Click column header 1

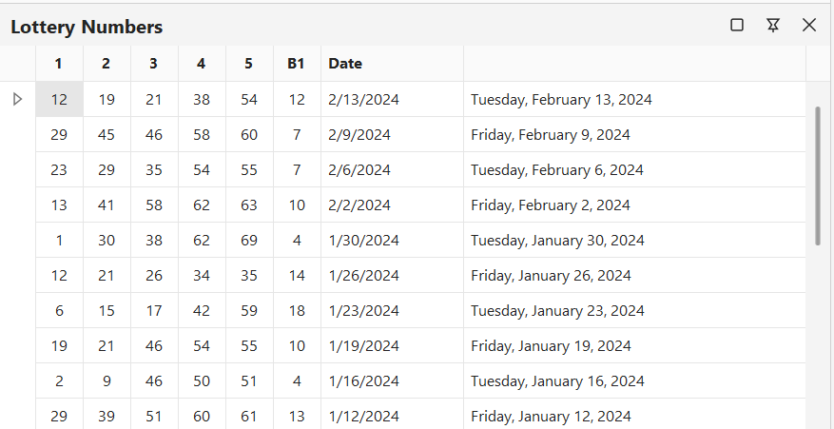pyautogui.click(x=59, y=64)
